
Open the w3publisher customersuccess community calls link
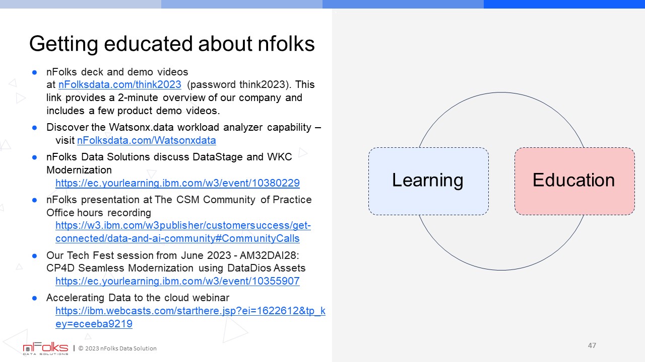click(x=183, y=232)
